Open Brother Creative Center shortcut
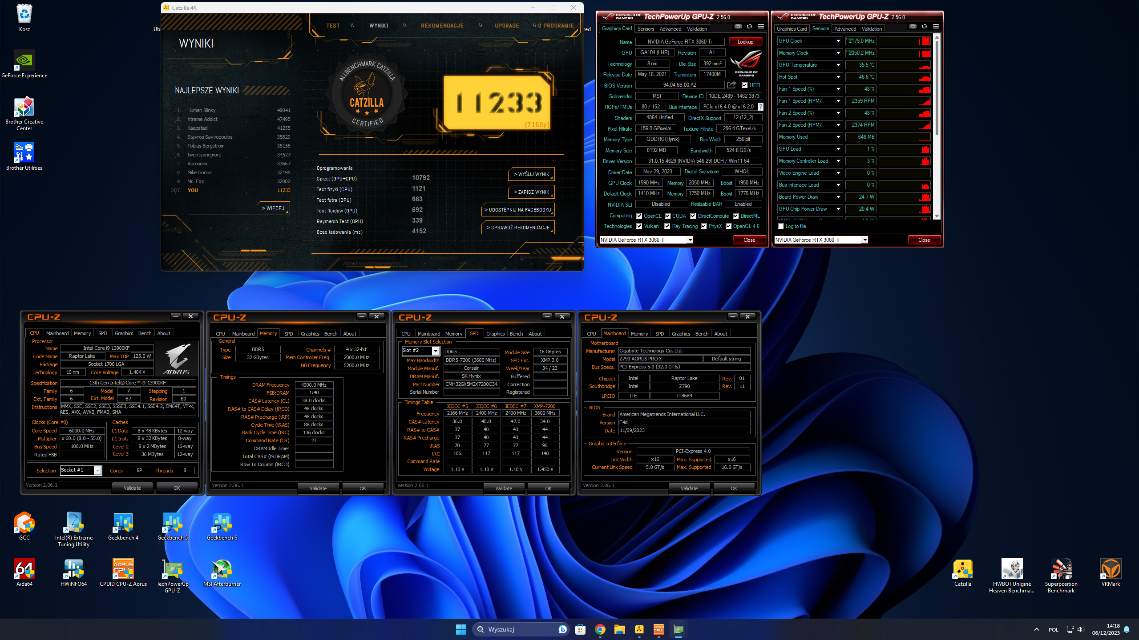1139x640 pixels. pyautogui.click(x=24, y=113)
